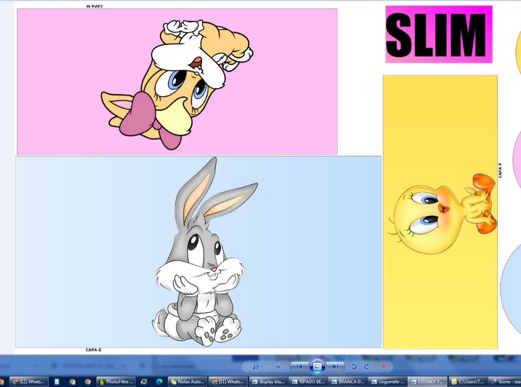Go to the next image
The height and width of the screenshot is (387, 521).
(335, 366)
